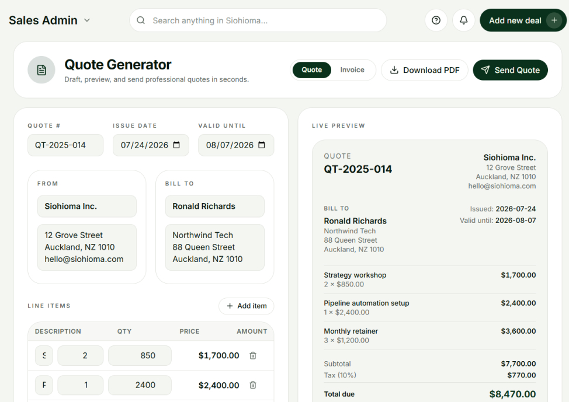Open the Valid Until calendar picker icon
569x402 pixels.
(x=261, y=145)
